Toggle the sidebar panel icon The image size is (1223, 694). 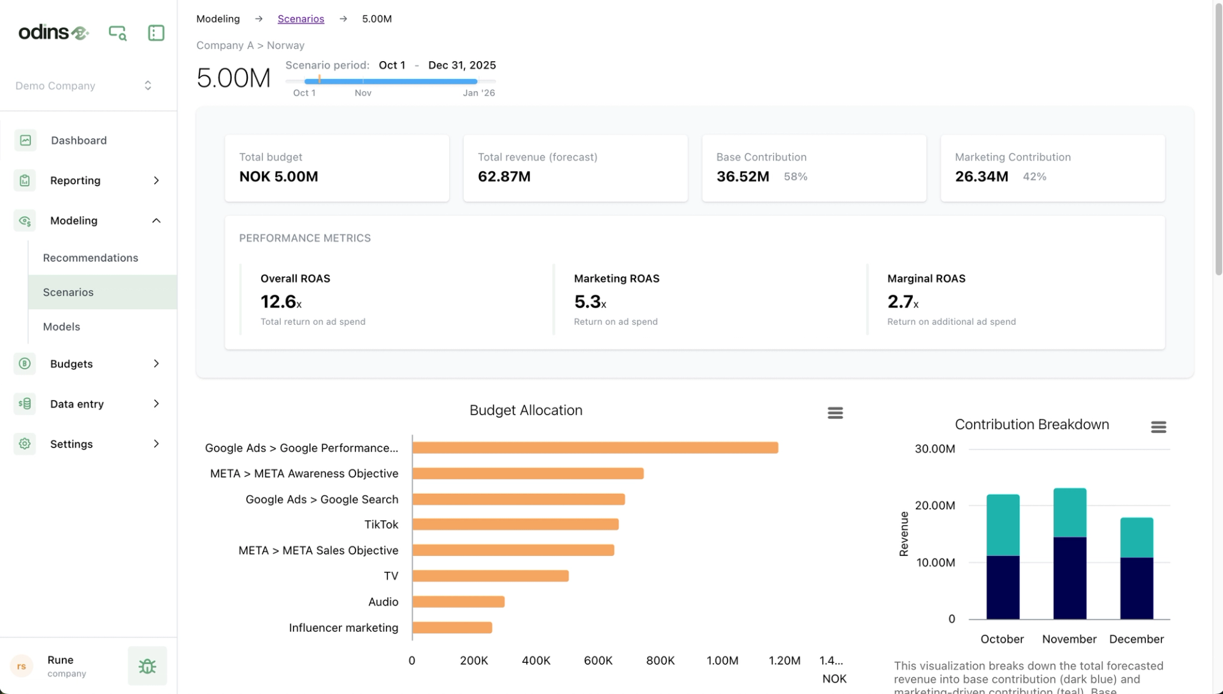[156, 32]
